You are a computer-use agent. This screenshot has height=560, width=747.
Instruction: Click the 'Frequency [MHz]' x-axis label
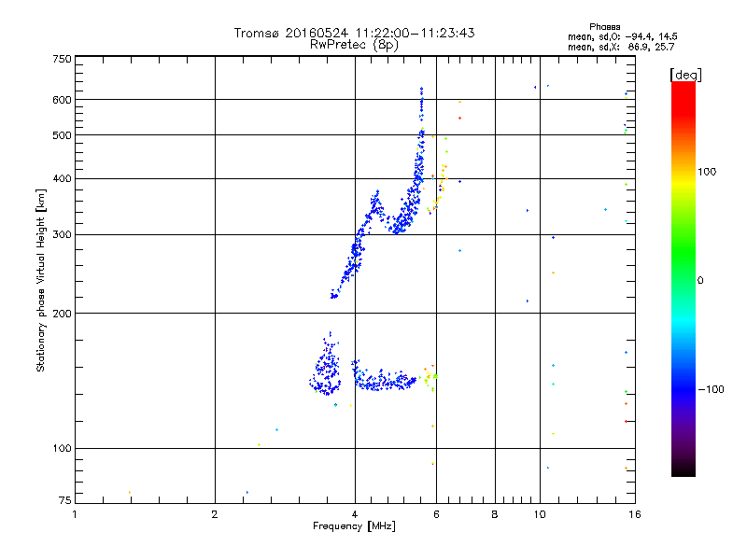(354, 526)
